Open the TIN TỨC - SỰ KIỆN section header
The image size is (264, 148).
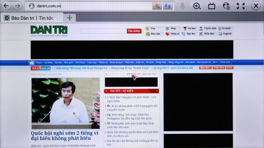tap(132, 91)
